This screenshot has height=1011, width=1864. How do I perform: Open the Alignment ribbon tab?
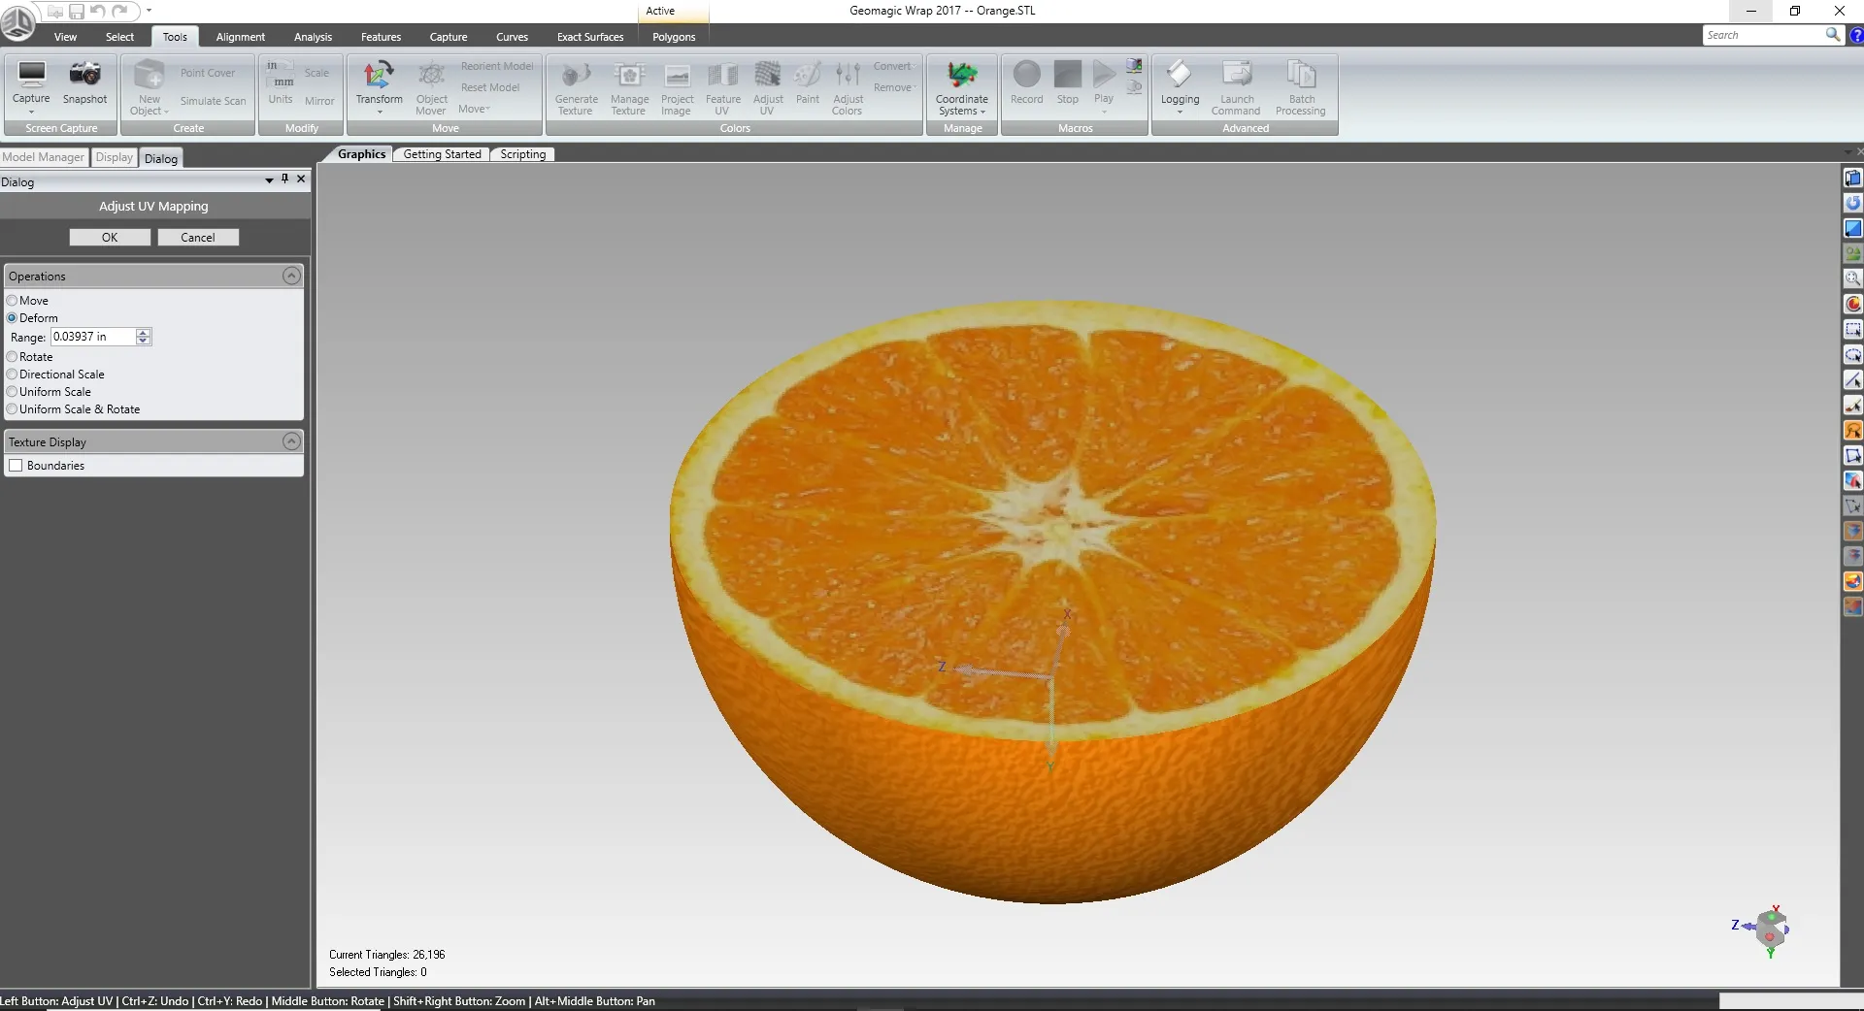[240, 36]
